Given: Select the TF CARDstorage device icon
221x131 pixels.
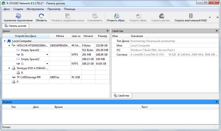Looking at the screenshot, I should (x=13, y=77).
